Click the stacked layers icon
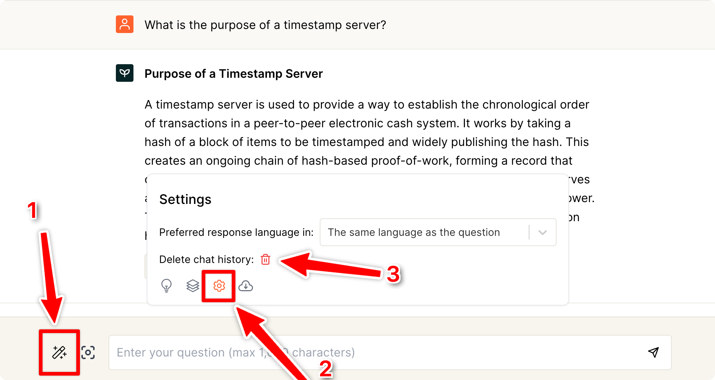The width and height of the screenshot is (715, 380). [x=192, y=286]
